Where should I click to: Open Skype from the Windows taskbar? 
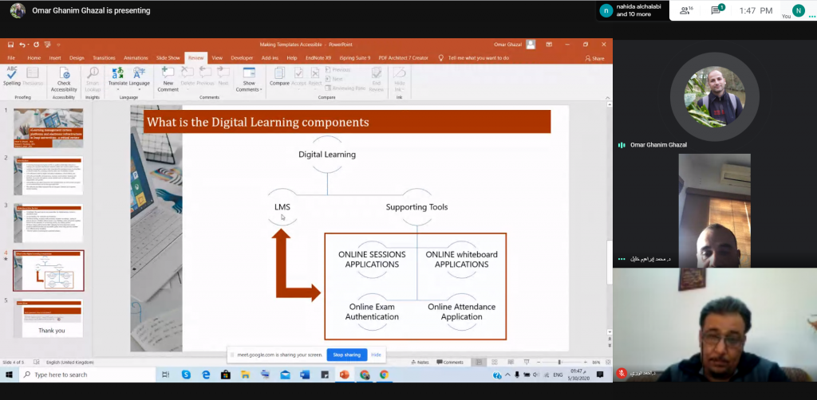(x=186, y=375)
